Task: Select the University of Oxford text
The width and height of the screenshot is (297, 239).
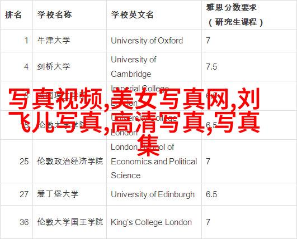Action: pos(147,41)
